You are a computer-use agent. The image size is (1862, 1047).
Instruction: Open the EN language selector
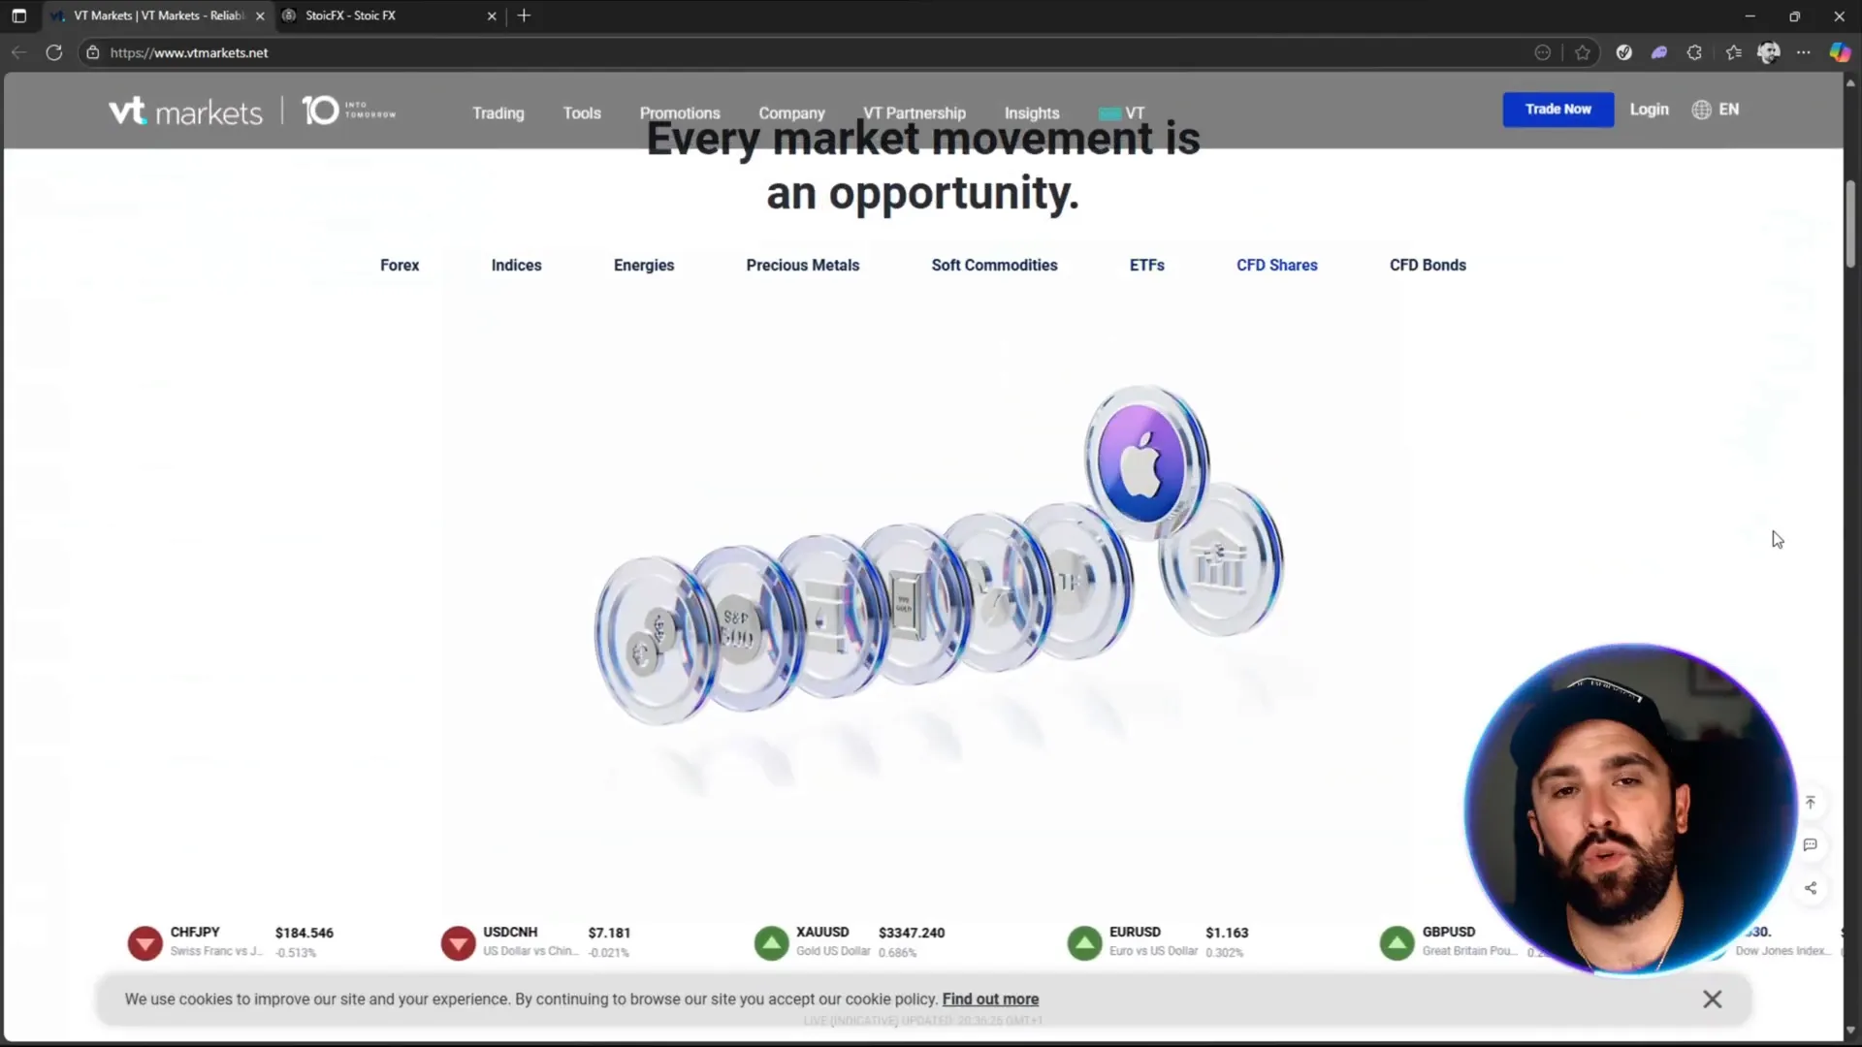(x=1716, y=110)
